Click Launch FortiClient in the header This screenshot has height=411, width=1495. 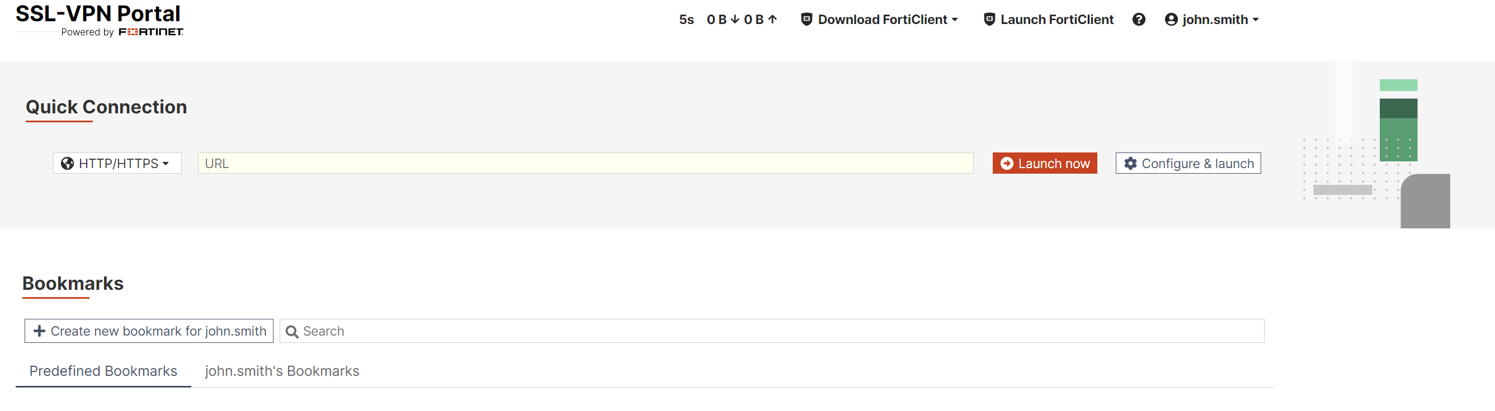tap(1057, 20)
